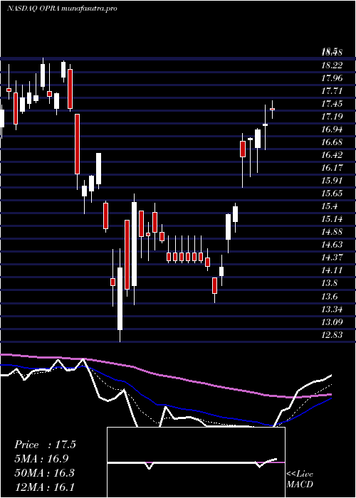The width and height of the screenshot is (356, 498).
Task: Click the 17.71 price axis label
Action: 333,91
